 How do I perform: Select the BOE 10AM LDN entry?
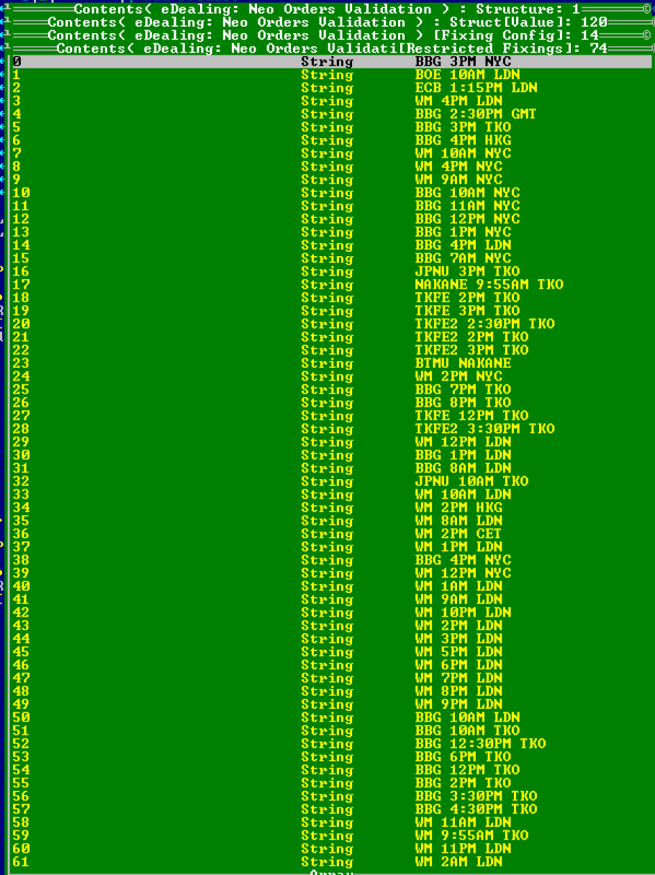467,75
